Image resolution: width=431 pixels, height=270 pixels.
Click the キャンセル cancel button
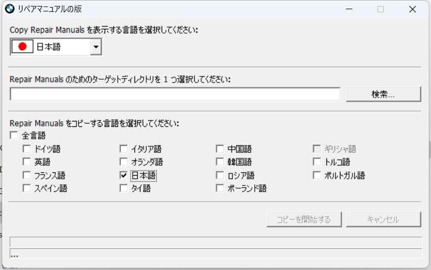[383, 220]
